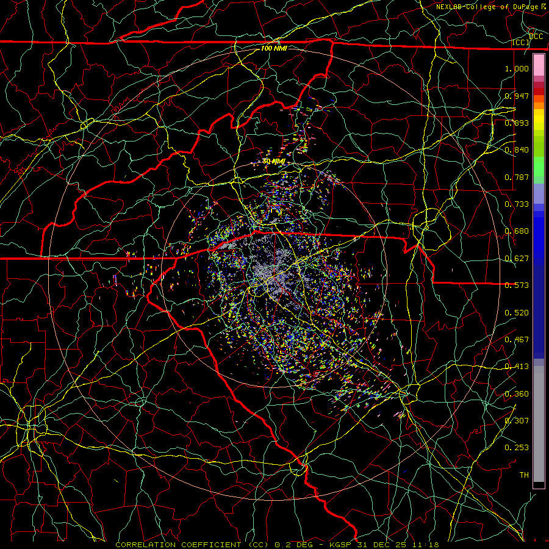
Task: Click the 0.467 legend value
Action: [x=517, y=340]
